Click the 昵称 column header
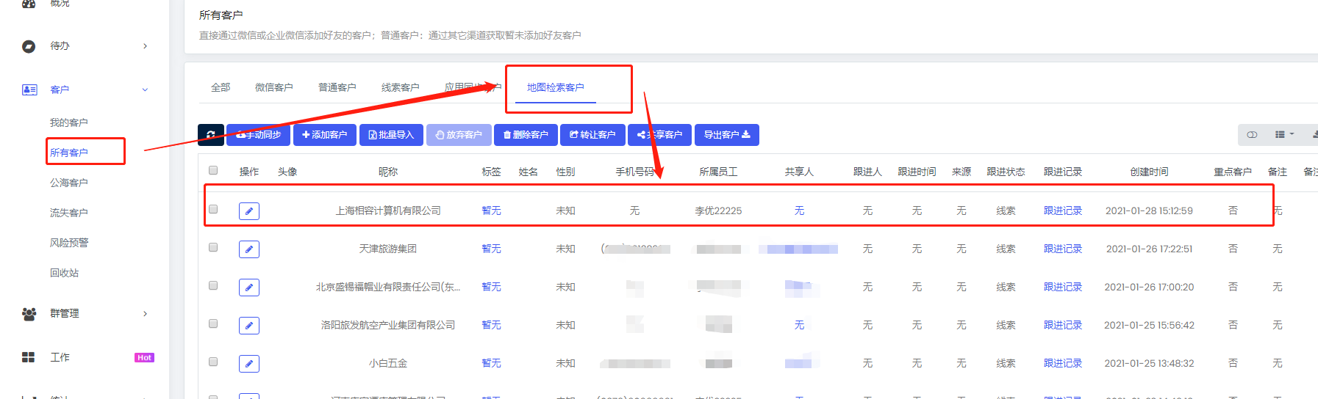Screen dimensions: 1318x399 coord(388,172)
